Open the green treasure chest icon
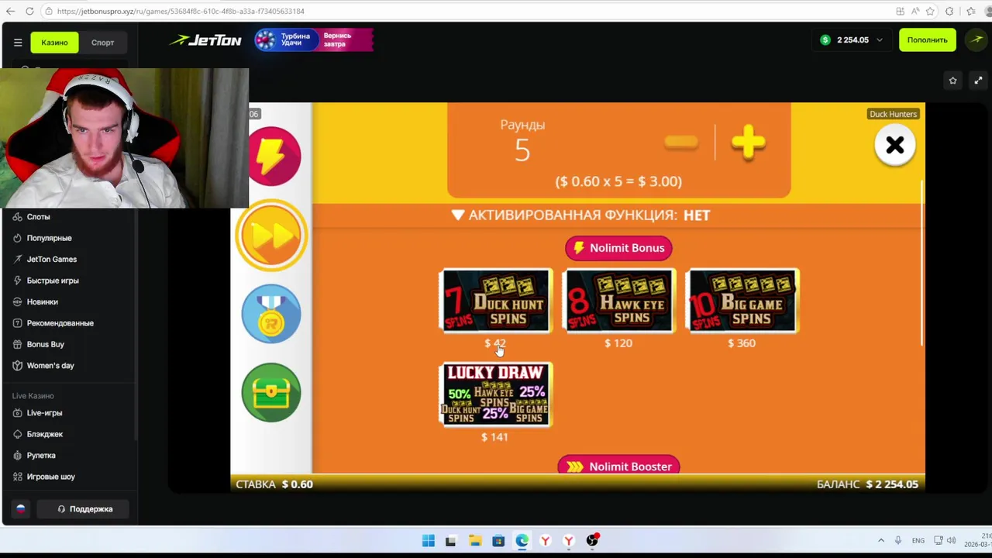992x558 pixels. pos(271,393)
